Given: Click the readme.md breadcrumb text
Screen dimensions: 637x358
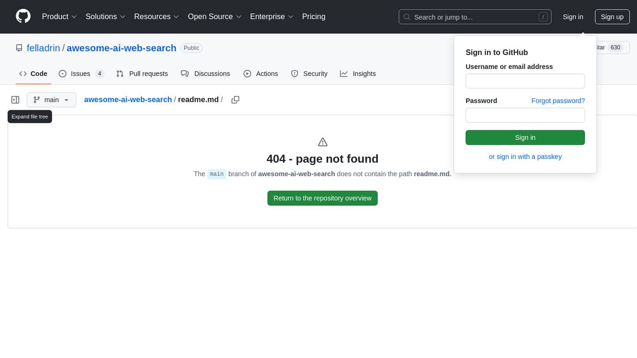Looking at the screenshot, I should pyautogui.click(x=198, y=100).
